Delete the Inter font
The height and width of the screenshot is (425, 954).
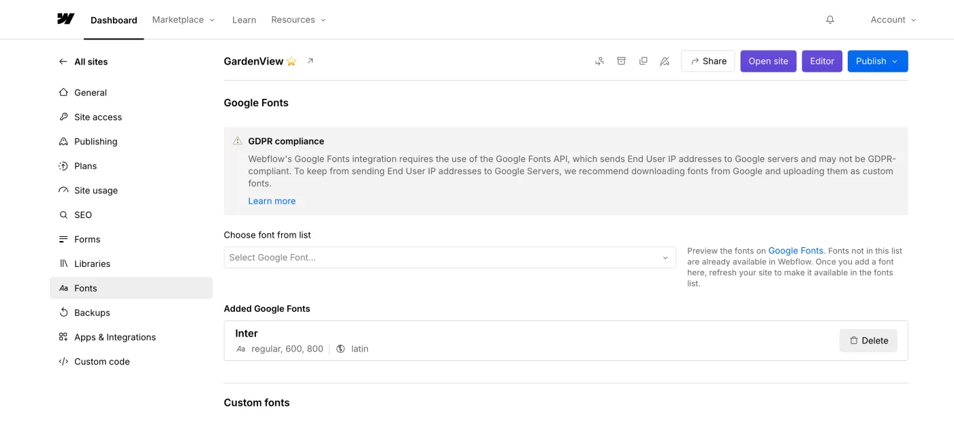[868, 340]
